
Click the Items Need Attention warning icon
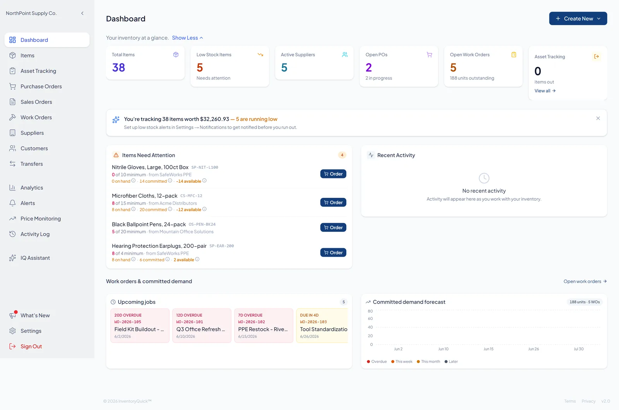[x=116, y=155]
